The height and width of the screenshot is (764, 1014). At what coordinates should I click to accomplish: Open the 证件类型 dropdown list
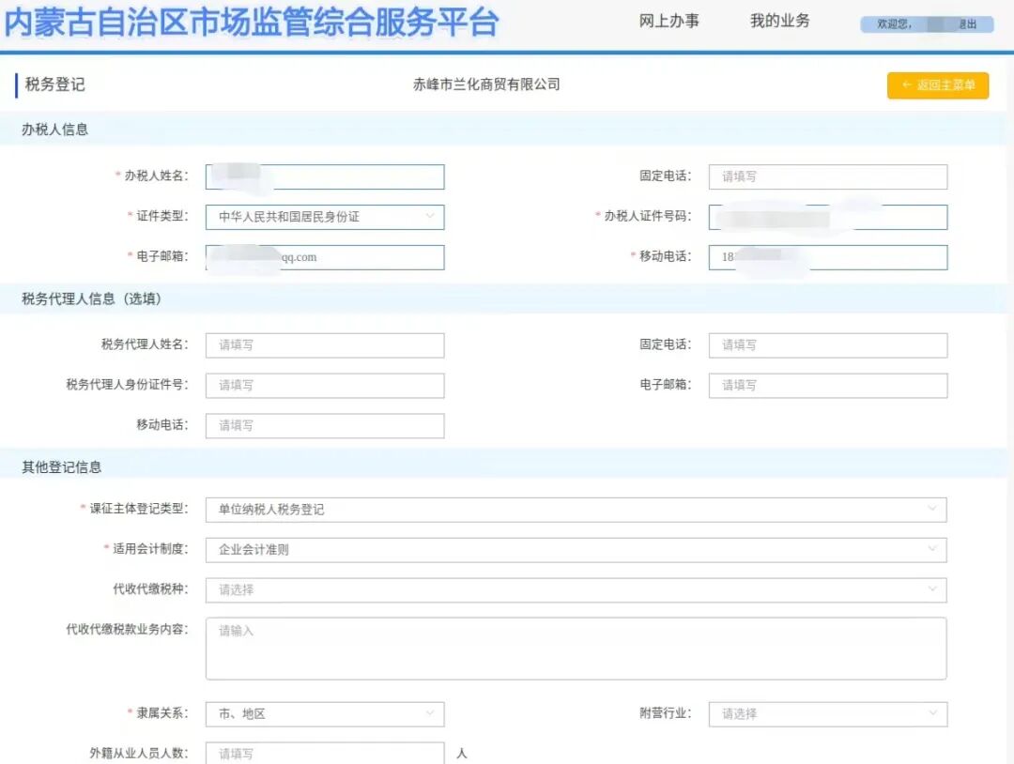tap(324, 217)
